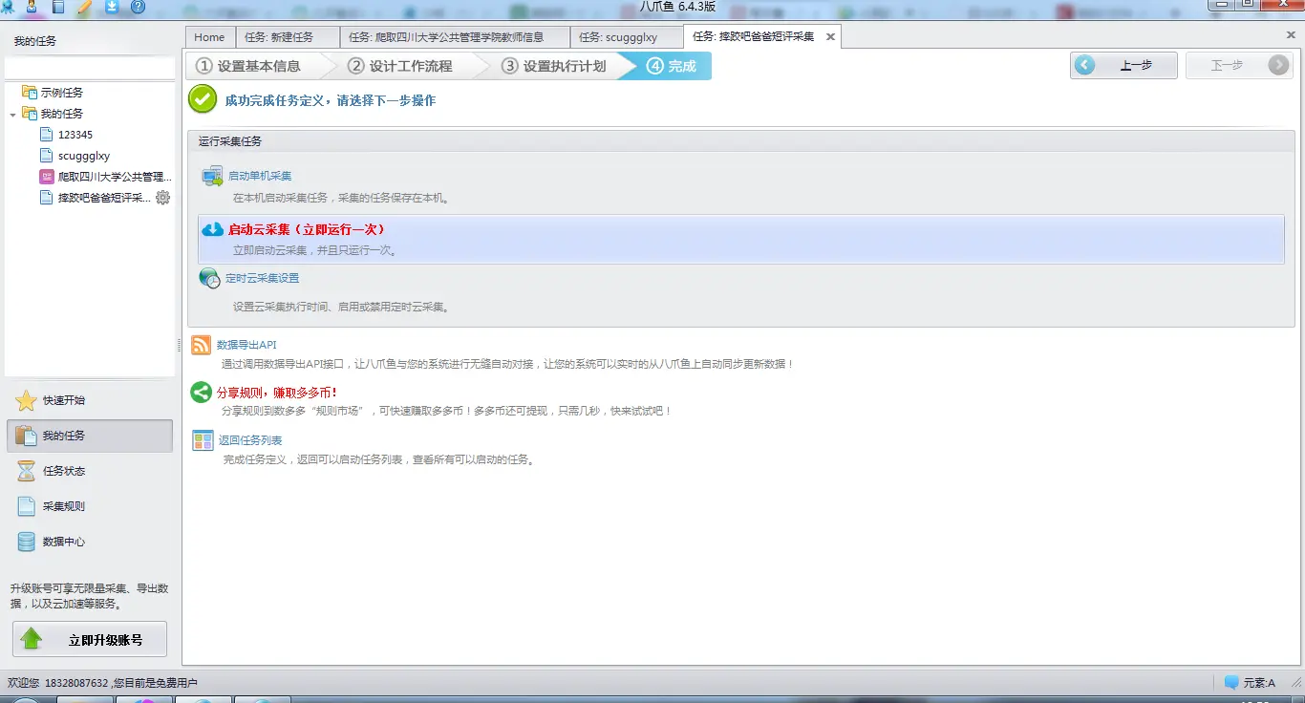Image resolution: width=1305 pixels, height=703 pixels.
Task: Click the 立即升级账号 upgrade button
Action: [x=90, y=640]
